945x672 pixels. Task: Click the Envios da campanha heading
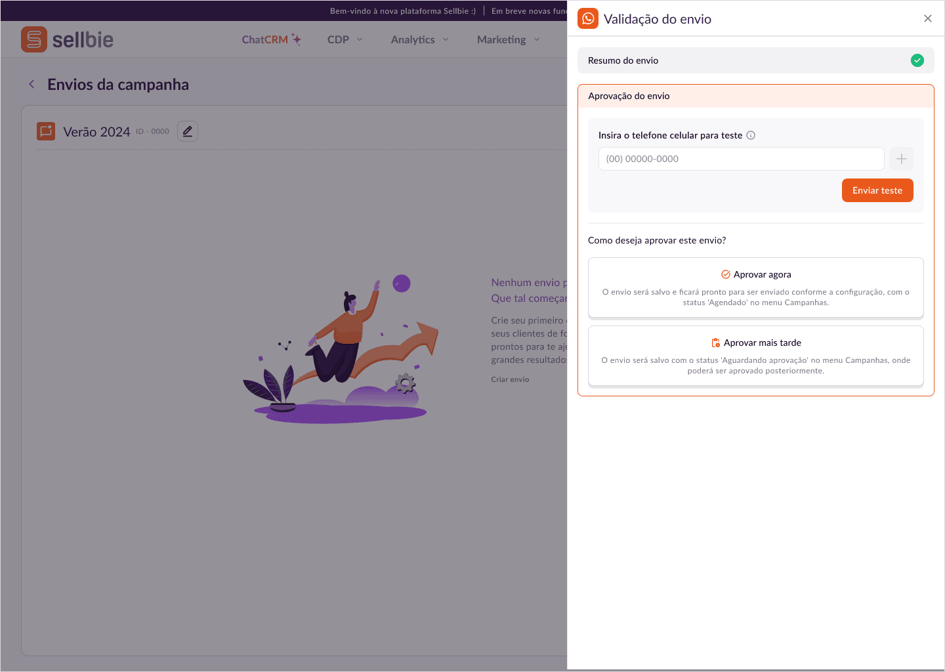[118, 84]
